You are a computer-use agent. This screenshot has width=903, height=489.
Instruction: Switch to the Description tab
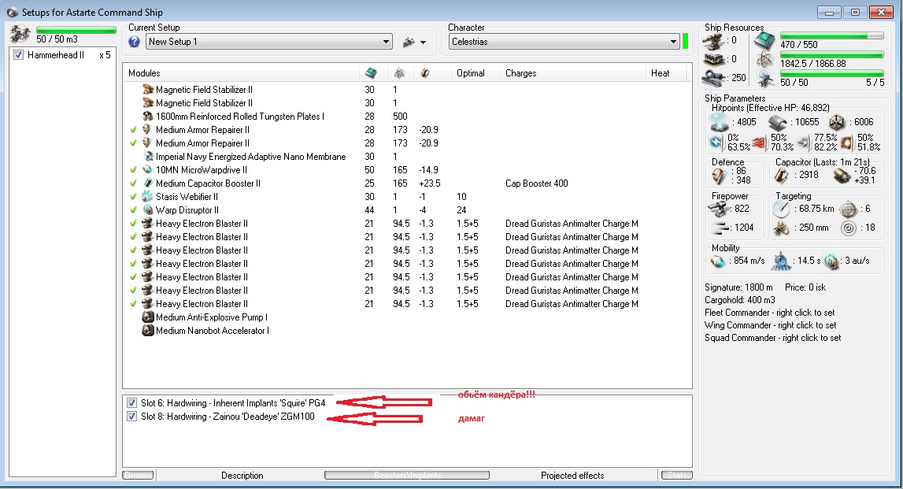[242, 475]
